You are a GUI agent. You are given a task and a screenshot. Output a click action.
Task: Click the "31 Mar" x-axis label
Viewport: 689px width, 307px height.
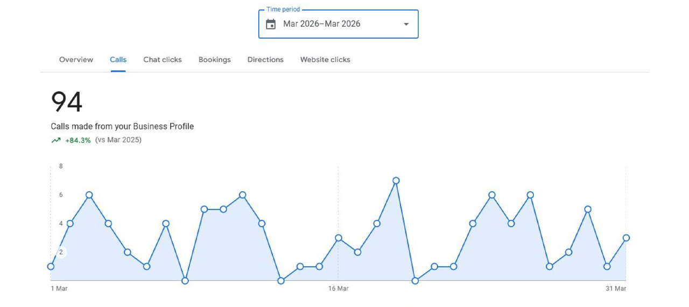point(616,289)
